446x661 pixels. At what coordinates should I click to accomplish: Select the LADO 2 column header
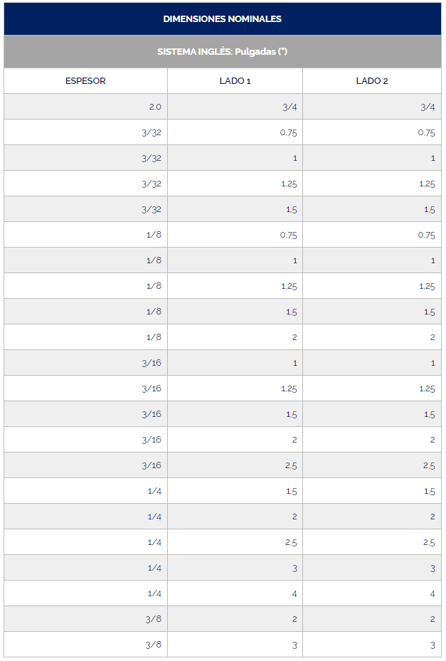click(371, 81)
